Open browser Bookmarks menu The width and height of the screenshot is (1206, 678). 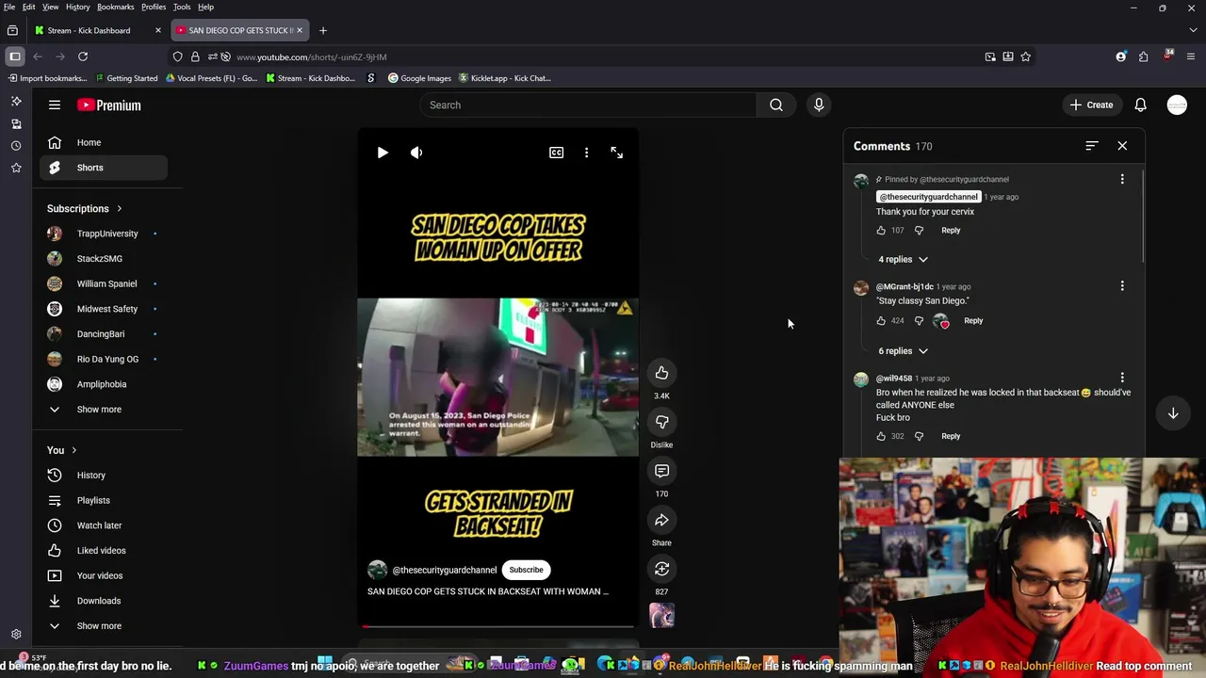click(115, 7)
